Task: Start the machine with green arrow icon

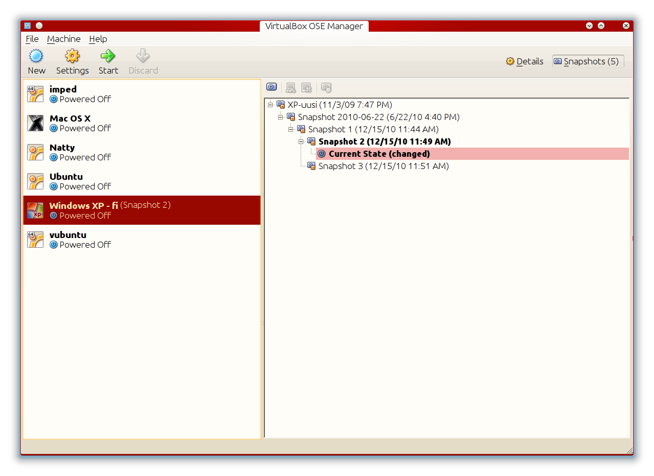Action: coord(108,56)
